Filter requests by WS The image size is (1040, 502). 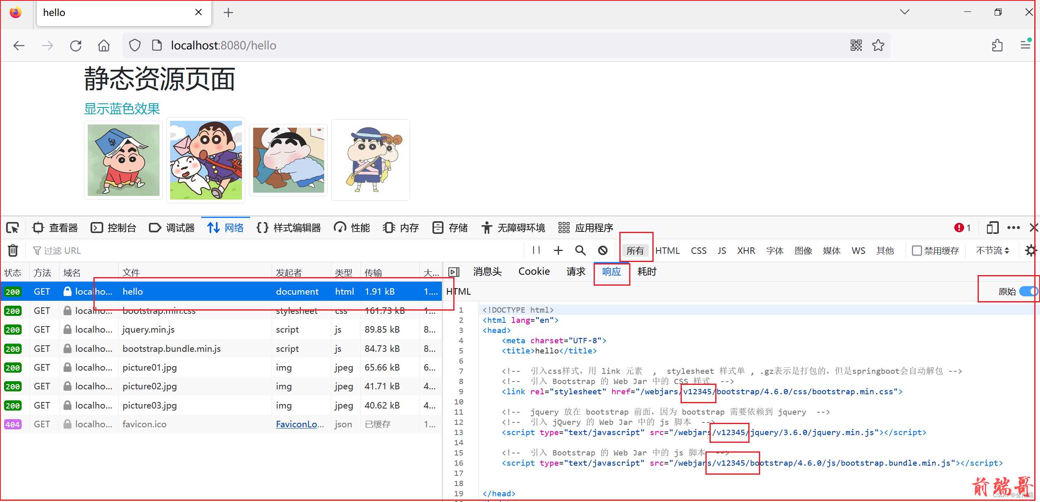[x=858, y=251]
